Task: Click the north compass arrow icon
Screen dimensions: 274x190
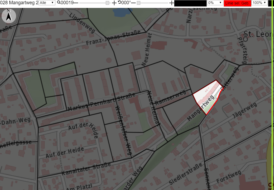Action: point(9,16)
